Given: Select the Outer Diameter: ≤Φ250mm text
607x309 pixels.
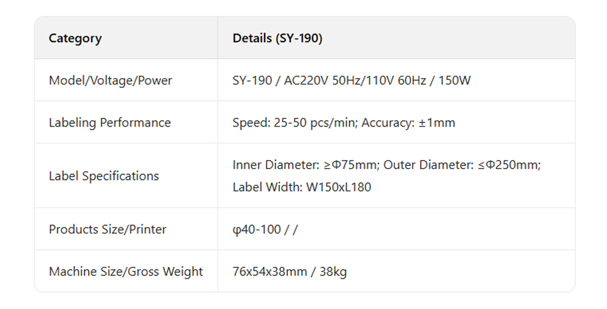Looking at the screenshot, I should coord(461,164).
